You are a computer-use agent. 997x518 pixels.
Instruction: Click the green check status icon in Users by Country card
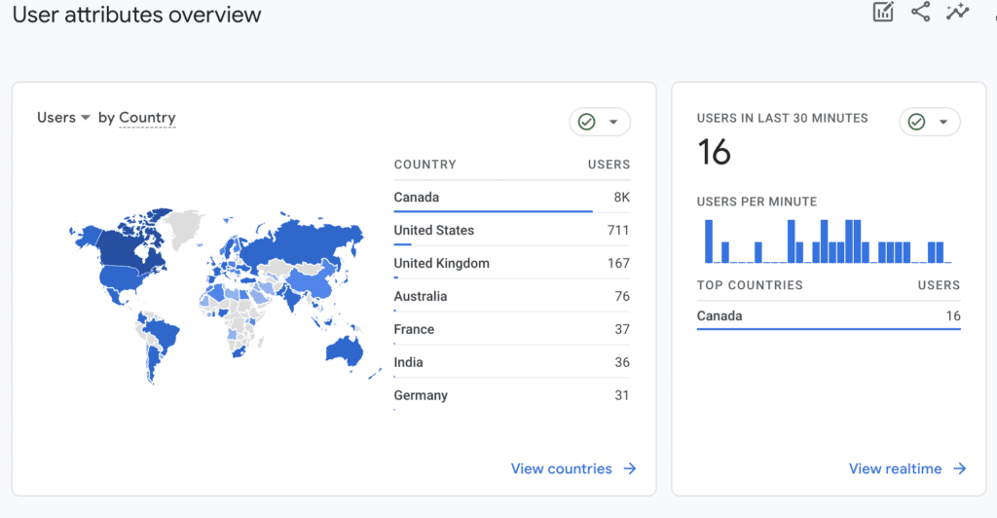tap(586, 122)
